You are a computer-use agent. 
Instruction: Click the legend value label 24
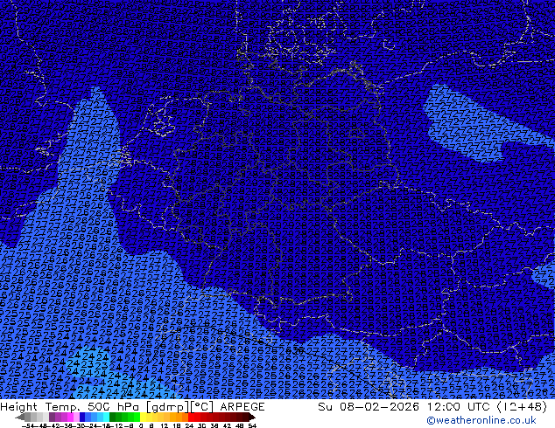(189, 426)
